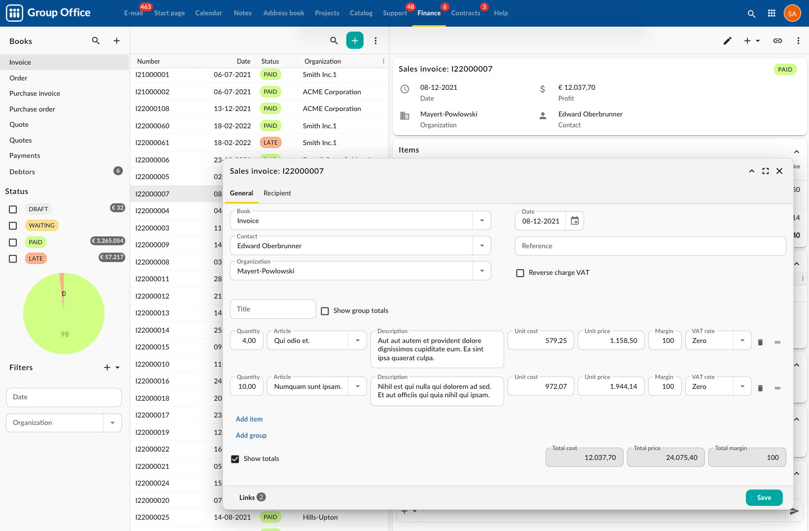Open Article dropdown for Qui odio et.

(x=358, y=341)
